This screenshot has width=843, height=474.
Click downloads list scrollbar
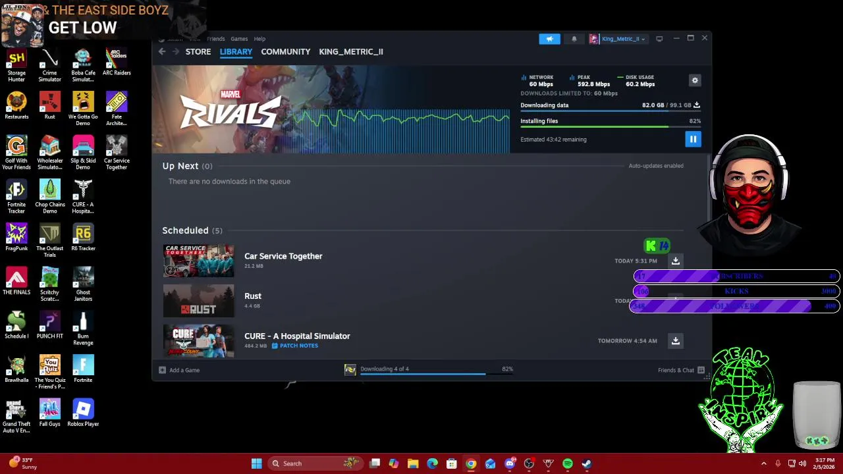click(x=709, y=188)
